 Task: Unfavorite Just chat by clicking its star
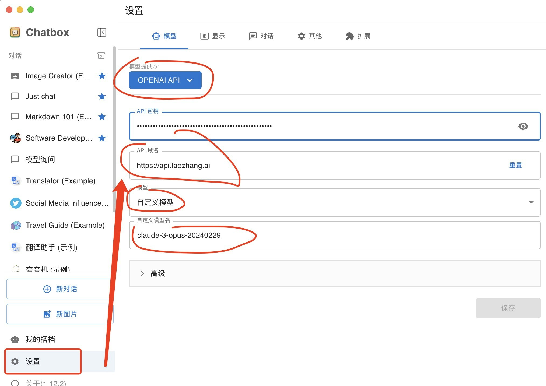coord(102,96)
